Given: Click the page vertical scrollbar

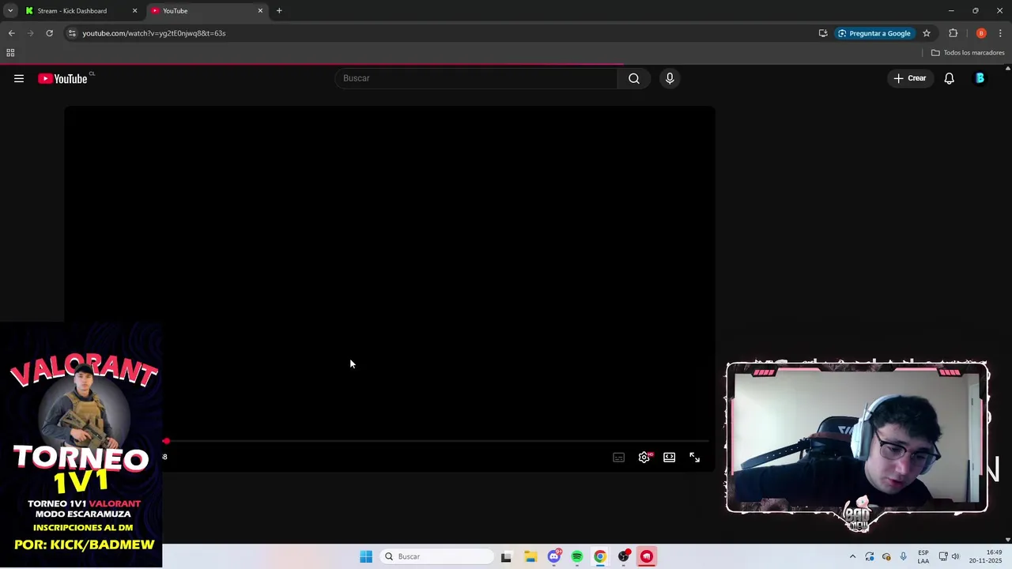Looking at the screenshot, I should (x=1007, y=304).
